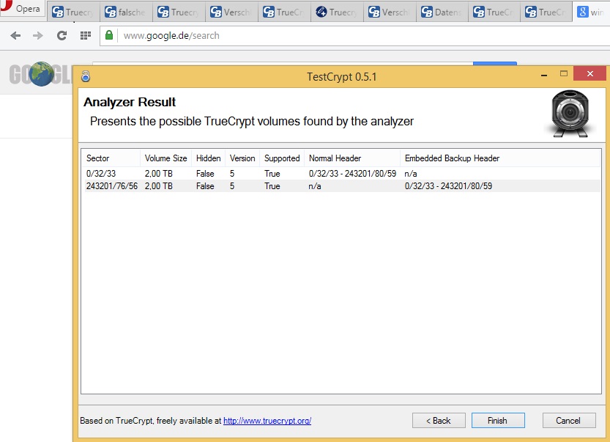Click the Cancel button

coord(569,421)
